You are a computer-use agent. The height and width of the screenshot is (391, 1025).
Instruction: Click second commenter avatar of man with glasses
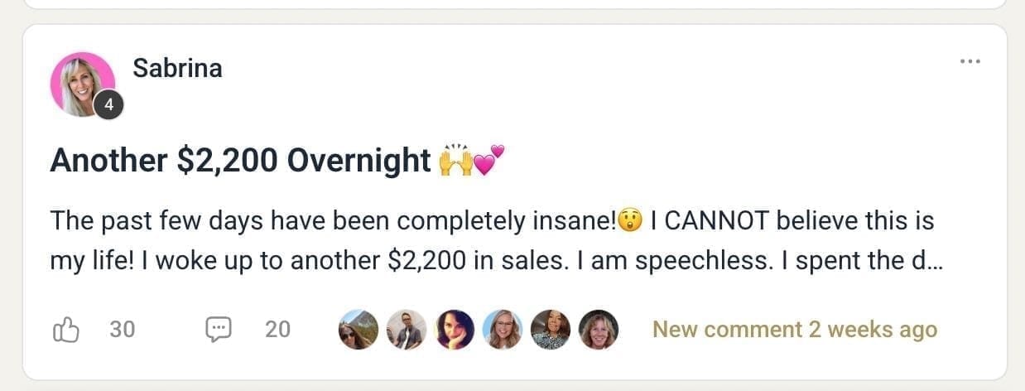(x=407, y=330)
